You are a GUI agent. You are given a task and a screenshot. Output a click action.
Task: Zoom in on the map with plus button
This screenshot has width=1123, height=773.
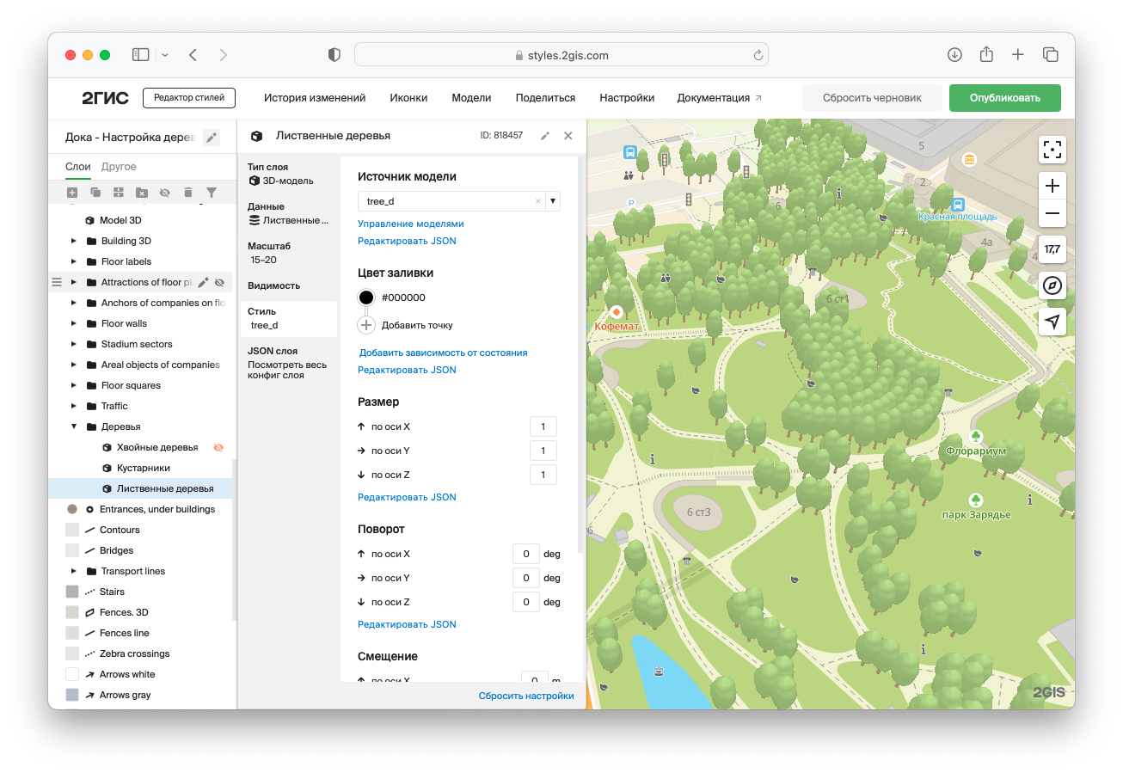coord(1052,186)
